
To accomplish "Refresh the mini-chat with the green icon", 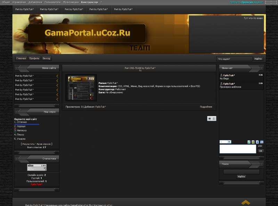I will [x=249, y=142].
